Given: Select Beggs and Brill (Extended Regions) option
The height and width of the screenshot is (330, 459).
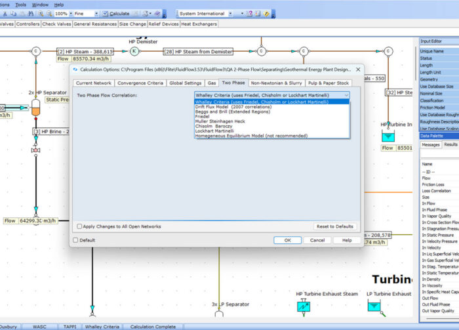Looking at the screenshot, I should (233, 112).
